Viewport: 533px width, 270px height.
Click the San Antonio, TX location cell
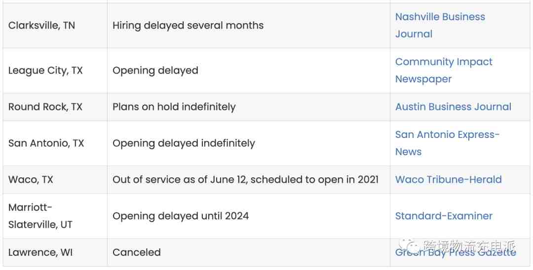click(x=46, y=143)
